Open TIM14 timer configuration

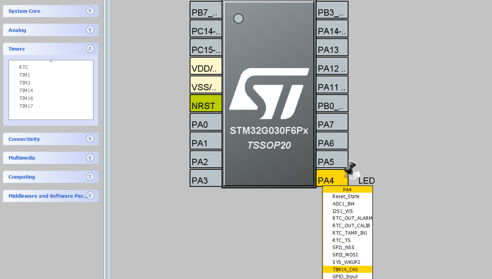click(26, 91)
